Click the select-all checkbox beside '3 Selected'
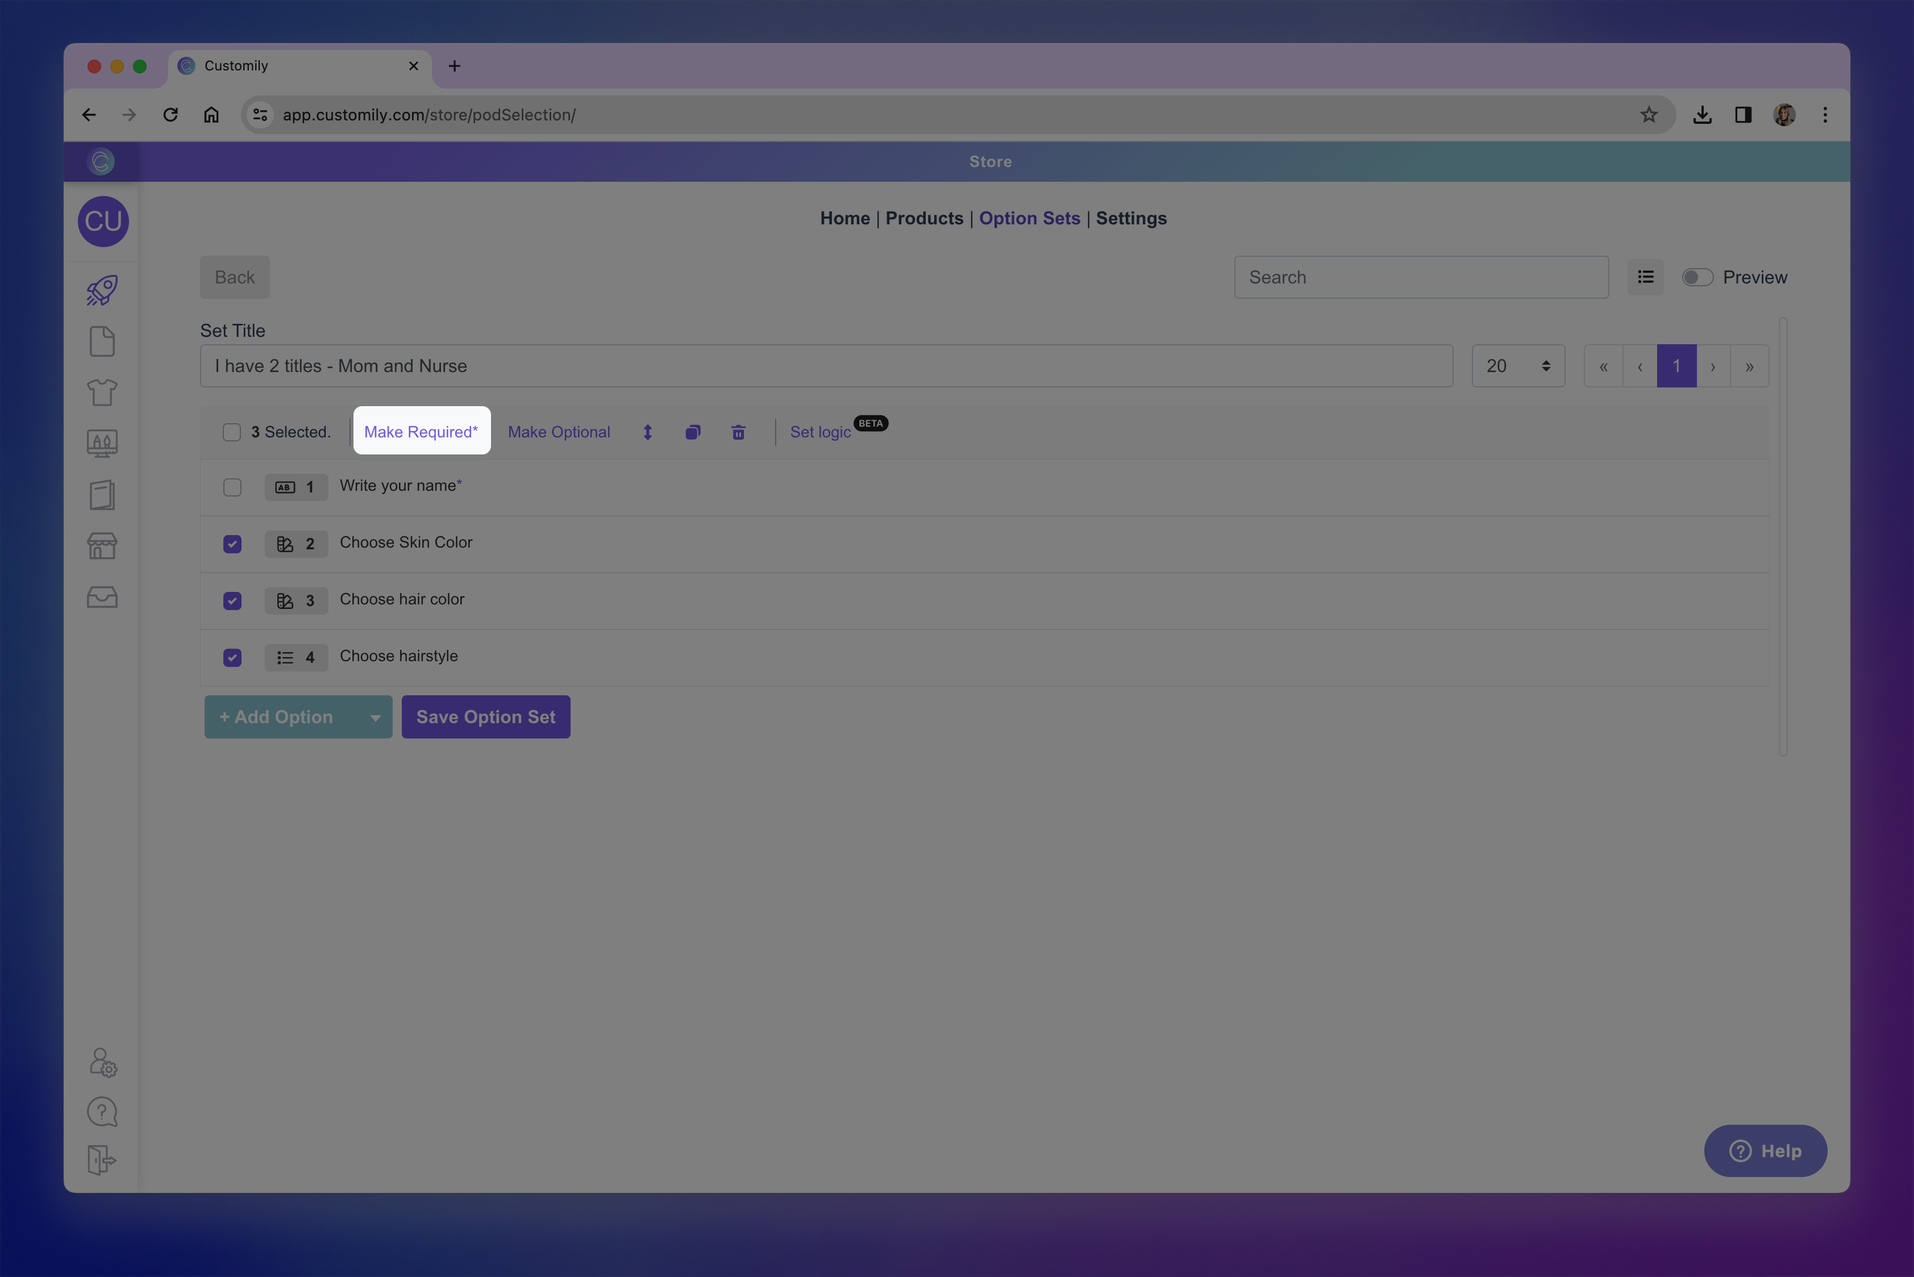Screen dimensions: 1914x1277 tap(231, 432)
